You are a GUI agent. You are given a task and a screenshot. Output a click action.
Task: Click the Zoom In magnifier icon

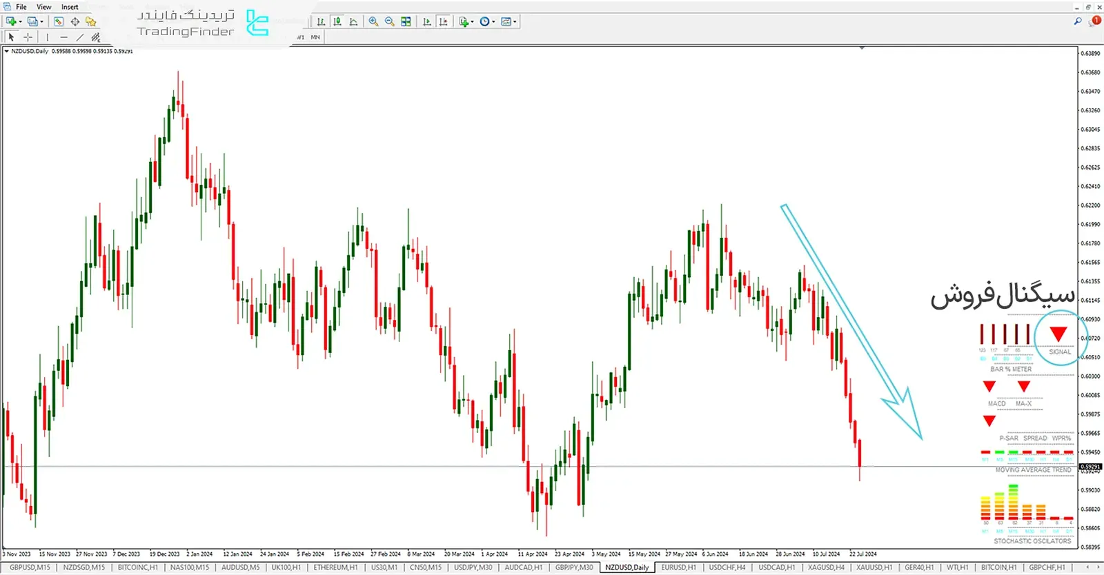pos(373,21)
